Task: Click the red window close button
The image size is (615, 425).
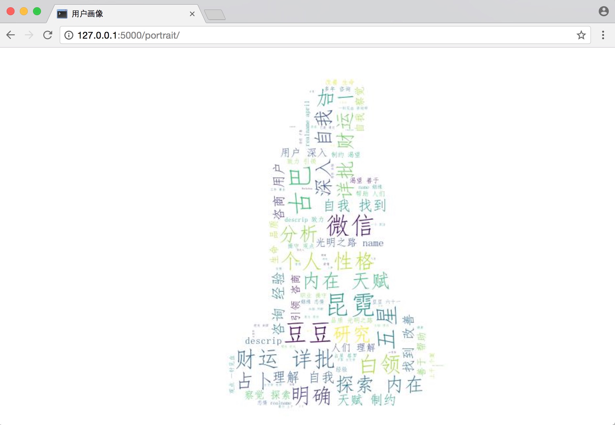Action: pyautogui.click(x=11, y=11)
